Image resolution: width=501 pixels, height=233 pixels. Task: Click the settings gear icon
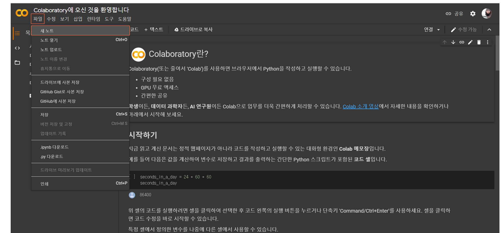(473, 14)
